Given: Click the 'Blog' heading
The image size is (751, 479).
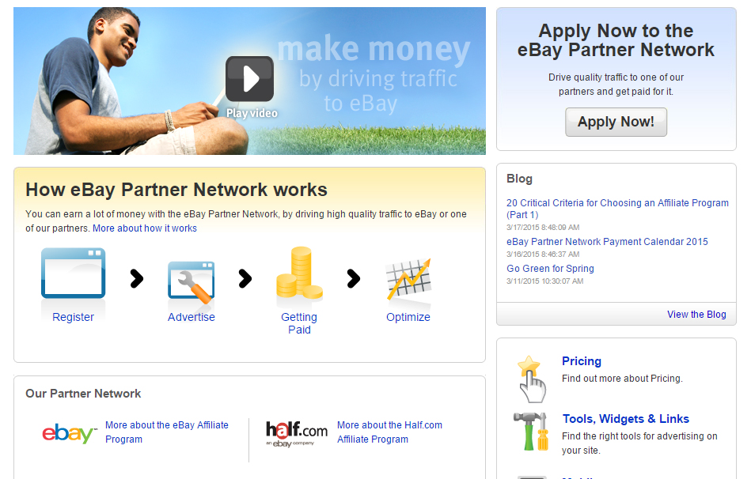Looking at the screenshot, I should 519,179.
